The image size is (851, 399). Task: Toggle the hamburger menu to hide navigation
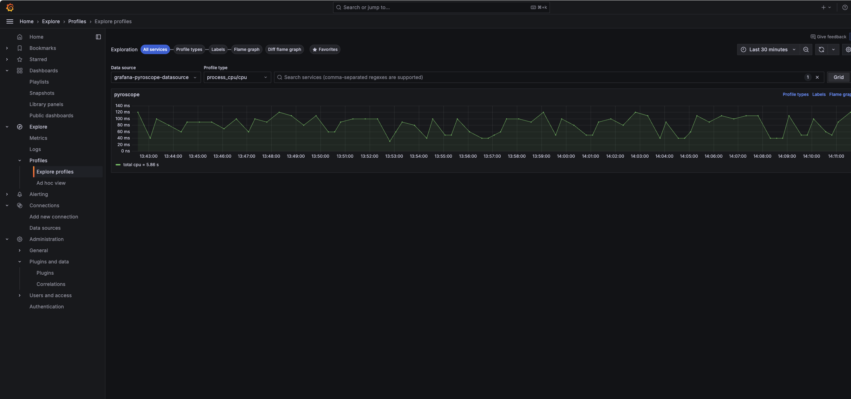tap(9, 21)
